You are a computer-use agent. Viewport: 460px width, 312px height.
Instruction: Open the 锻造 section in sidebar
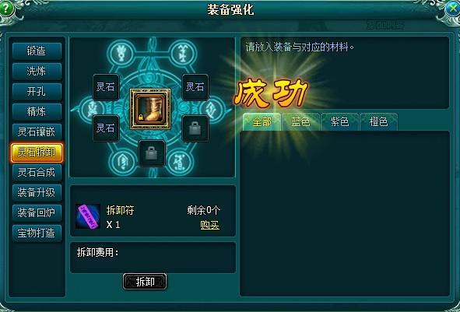tap(37, 51)
